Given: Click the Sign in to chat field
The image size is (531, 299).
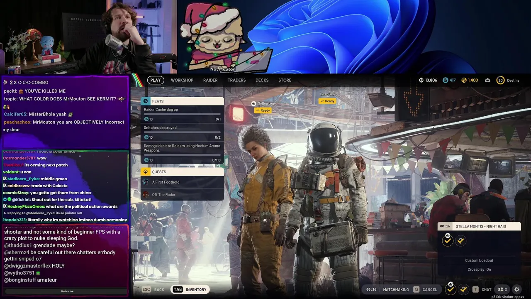Looking at the screenshot, I should [x=67, y=291].
